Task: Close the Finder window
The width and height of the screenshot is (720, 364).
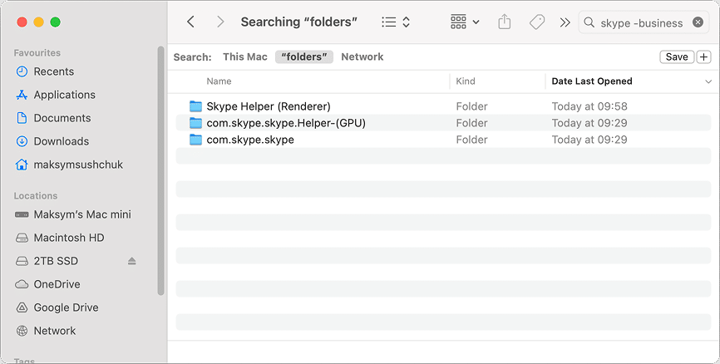Action: click(22, 22)
